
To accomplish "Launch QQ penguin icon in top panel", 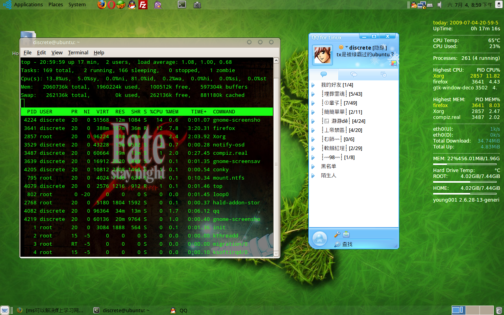I will tap(132, 5).
